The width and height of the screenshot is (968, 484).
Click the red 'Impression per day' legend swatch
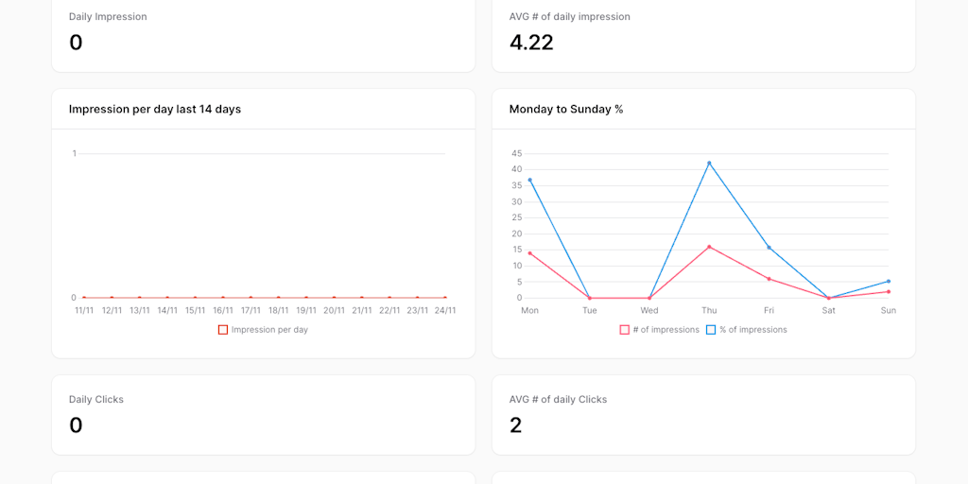coord(223,330)
